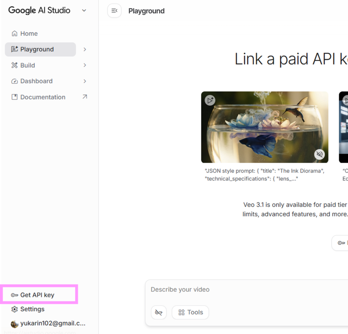Click the play-sparkle icon on the fish bowl video
The height and width of the screenshot is (334, 348).
pos(210,100)
